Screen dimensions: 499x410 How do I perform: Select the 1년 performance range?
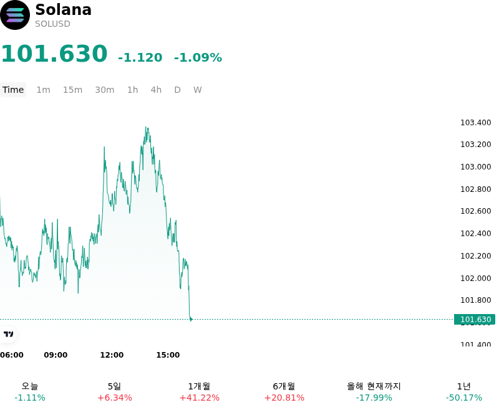coord(463,392)
